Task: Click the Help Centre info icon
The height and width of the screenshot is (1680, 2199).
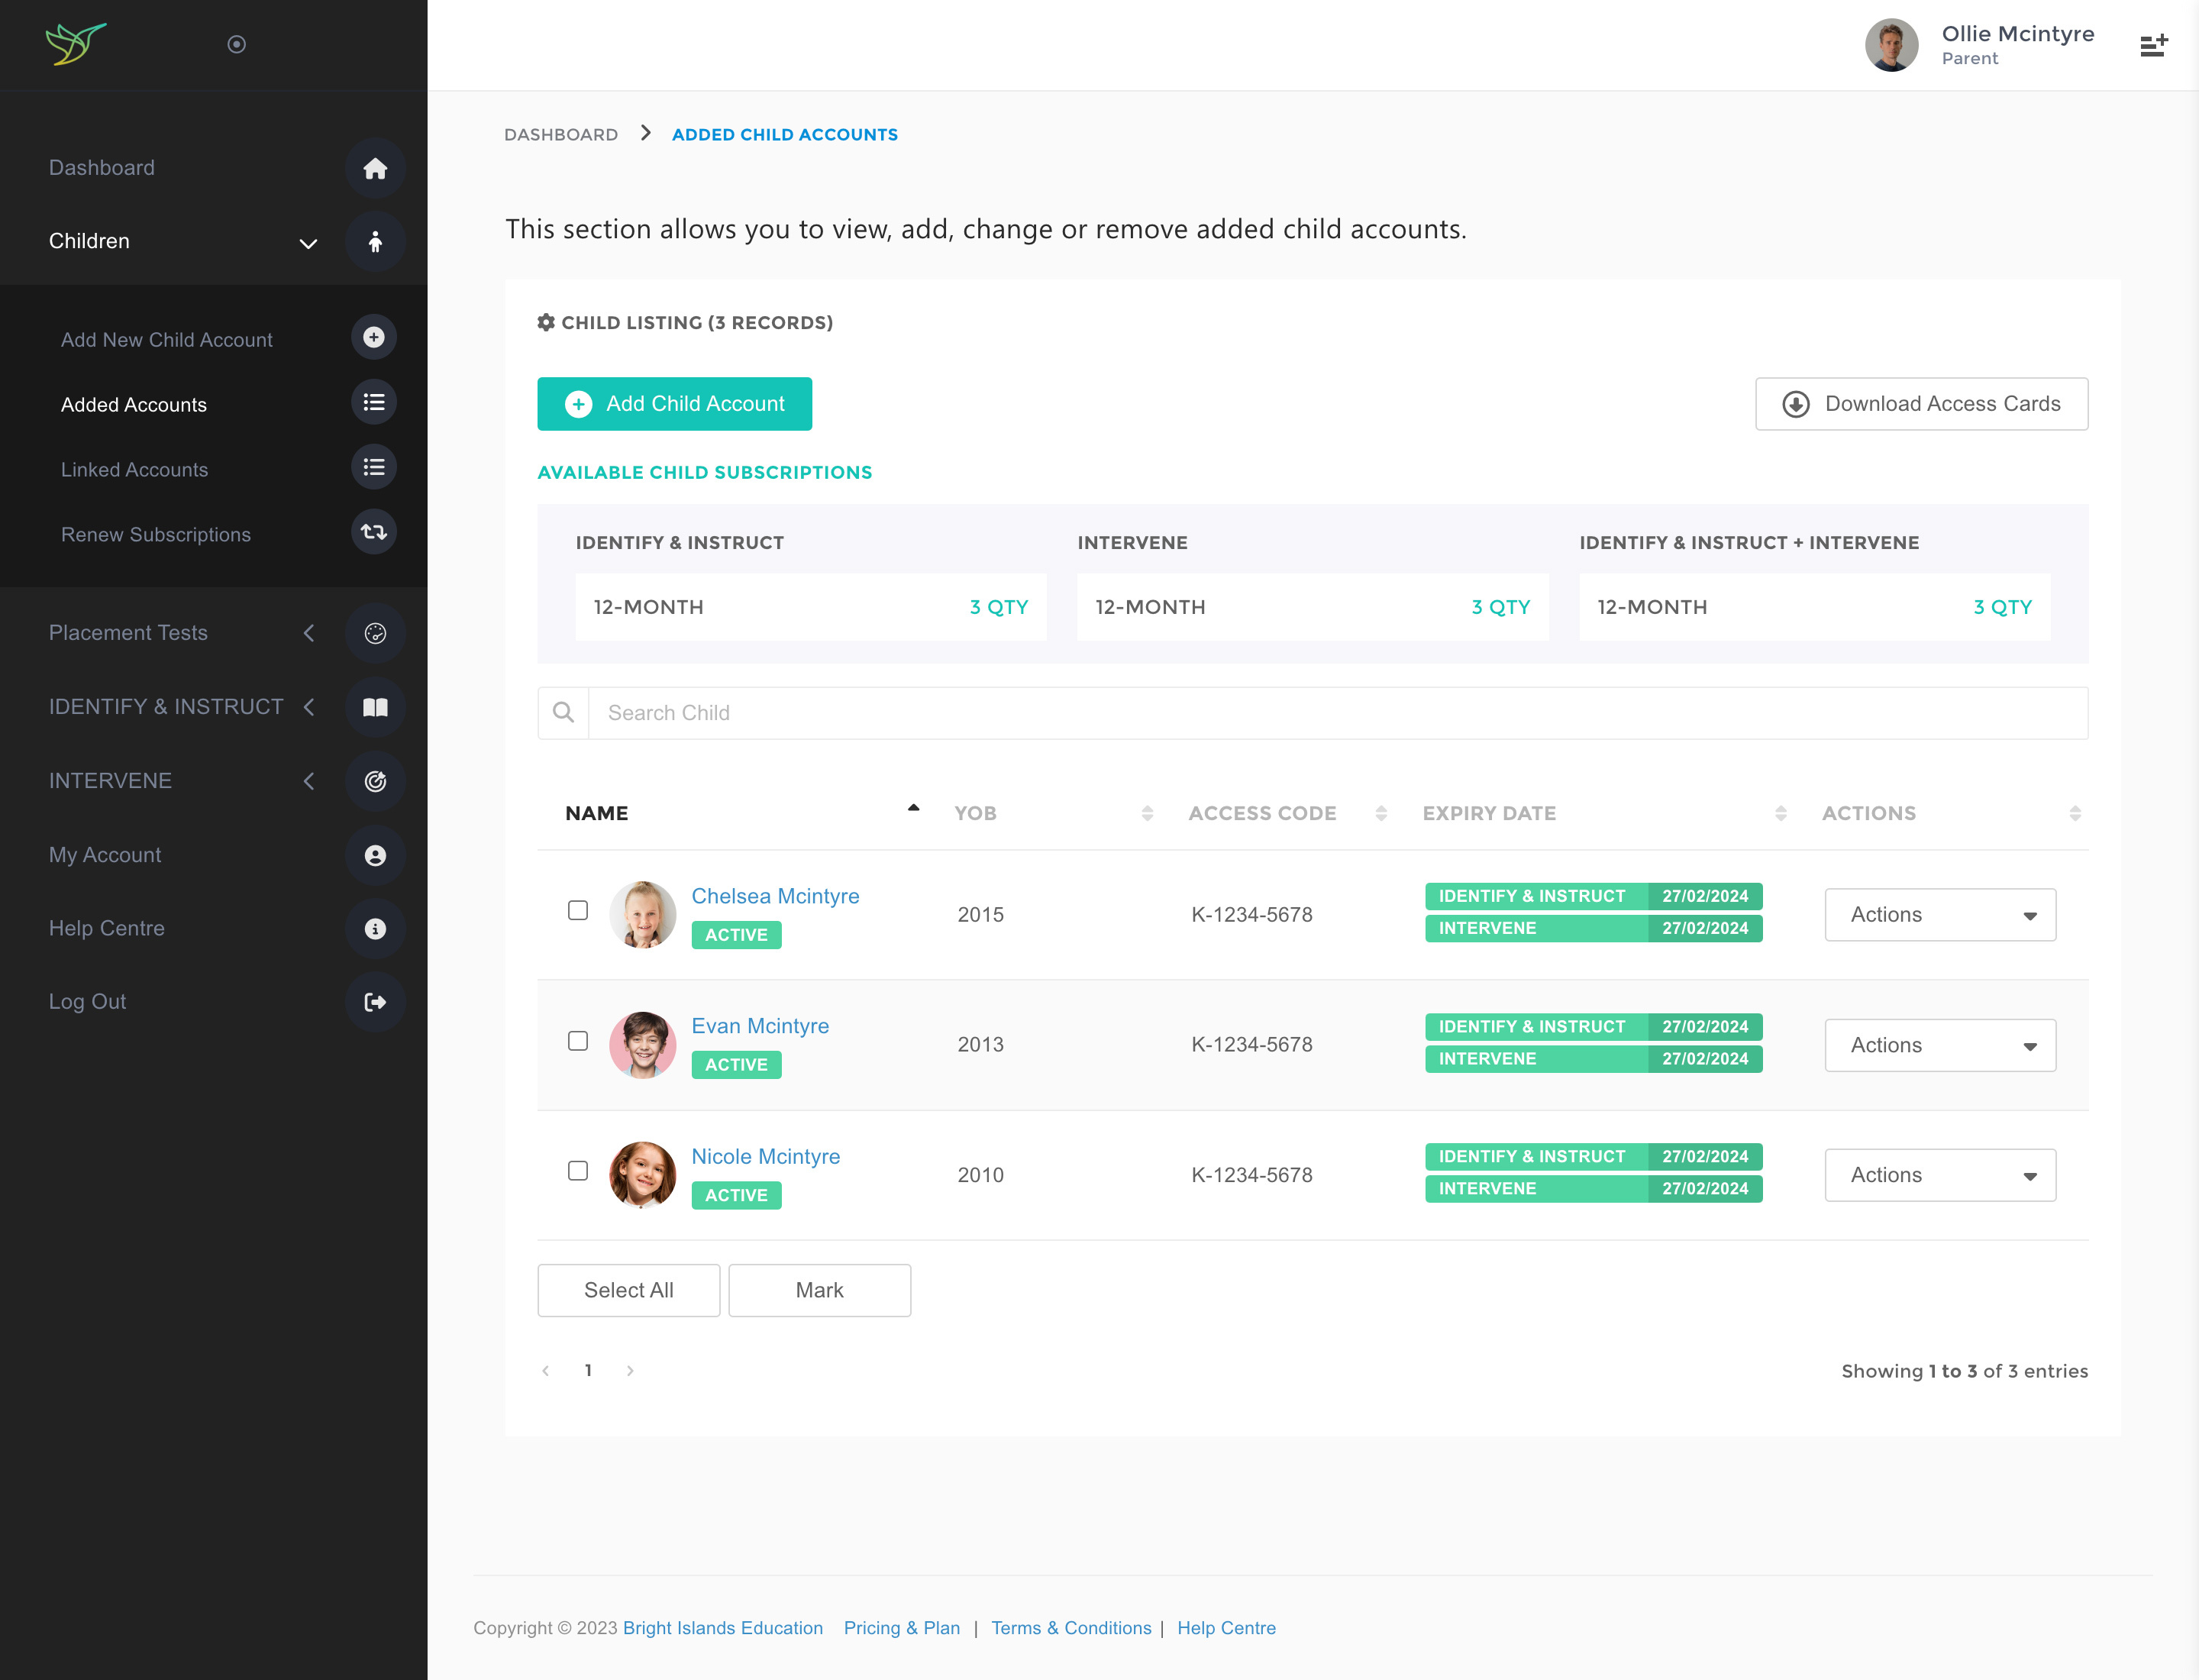Action: tap(375, 928)
